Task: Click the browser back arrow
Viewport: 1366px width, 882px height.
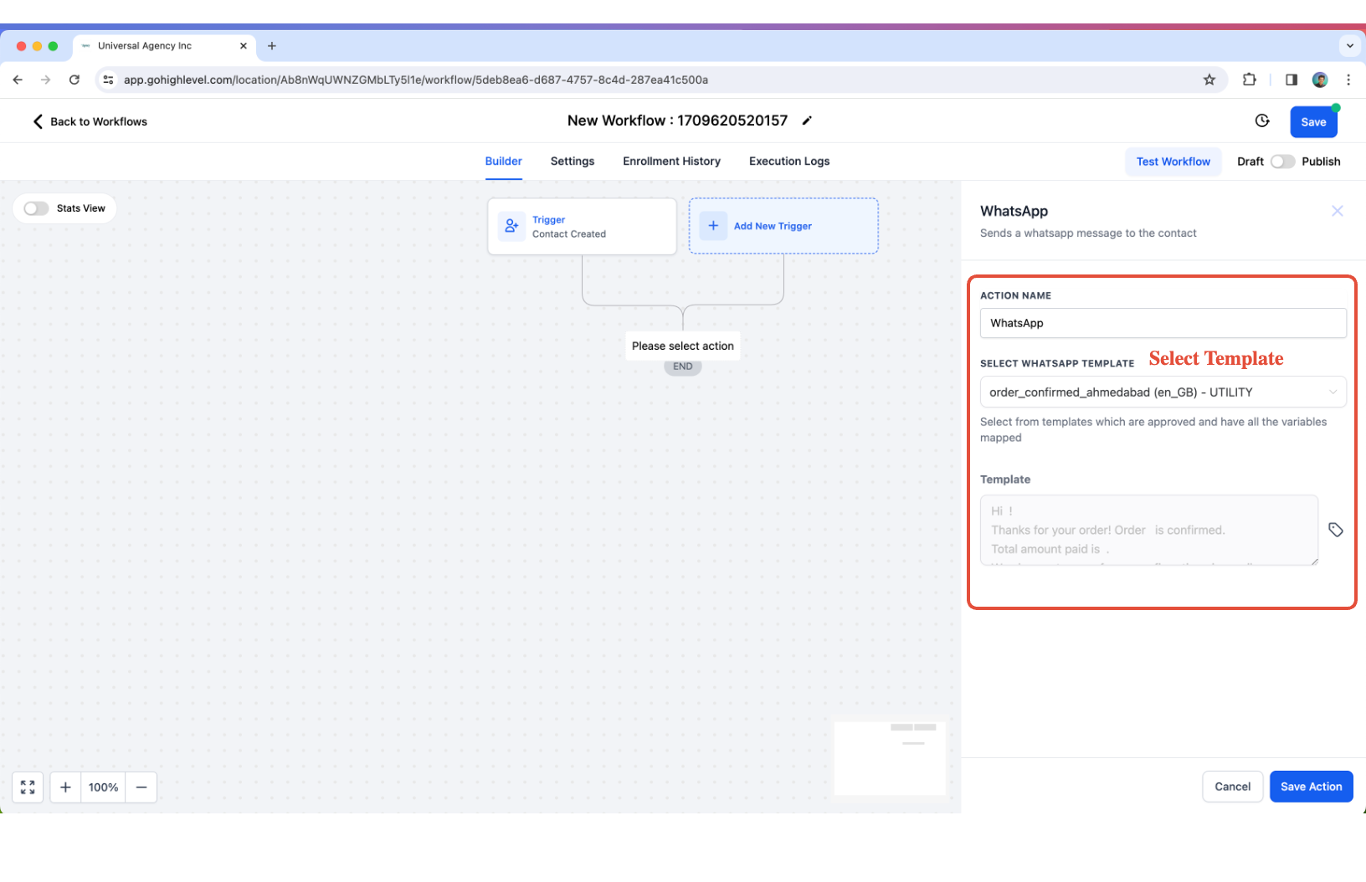Action: pos(18,79)
